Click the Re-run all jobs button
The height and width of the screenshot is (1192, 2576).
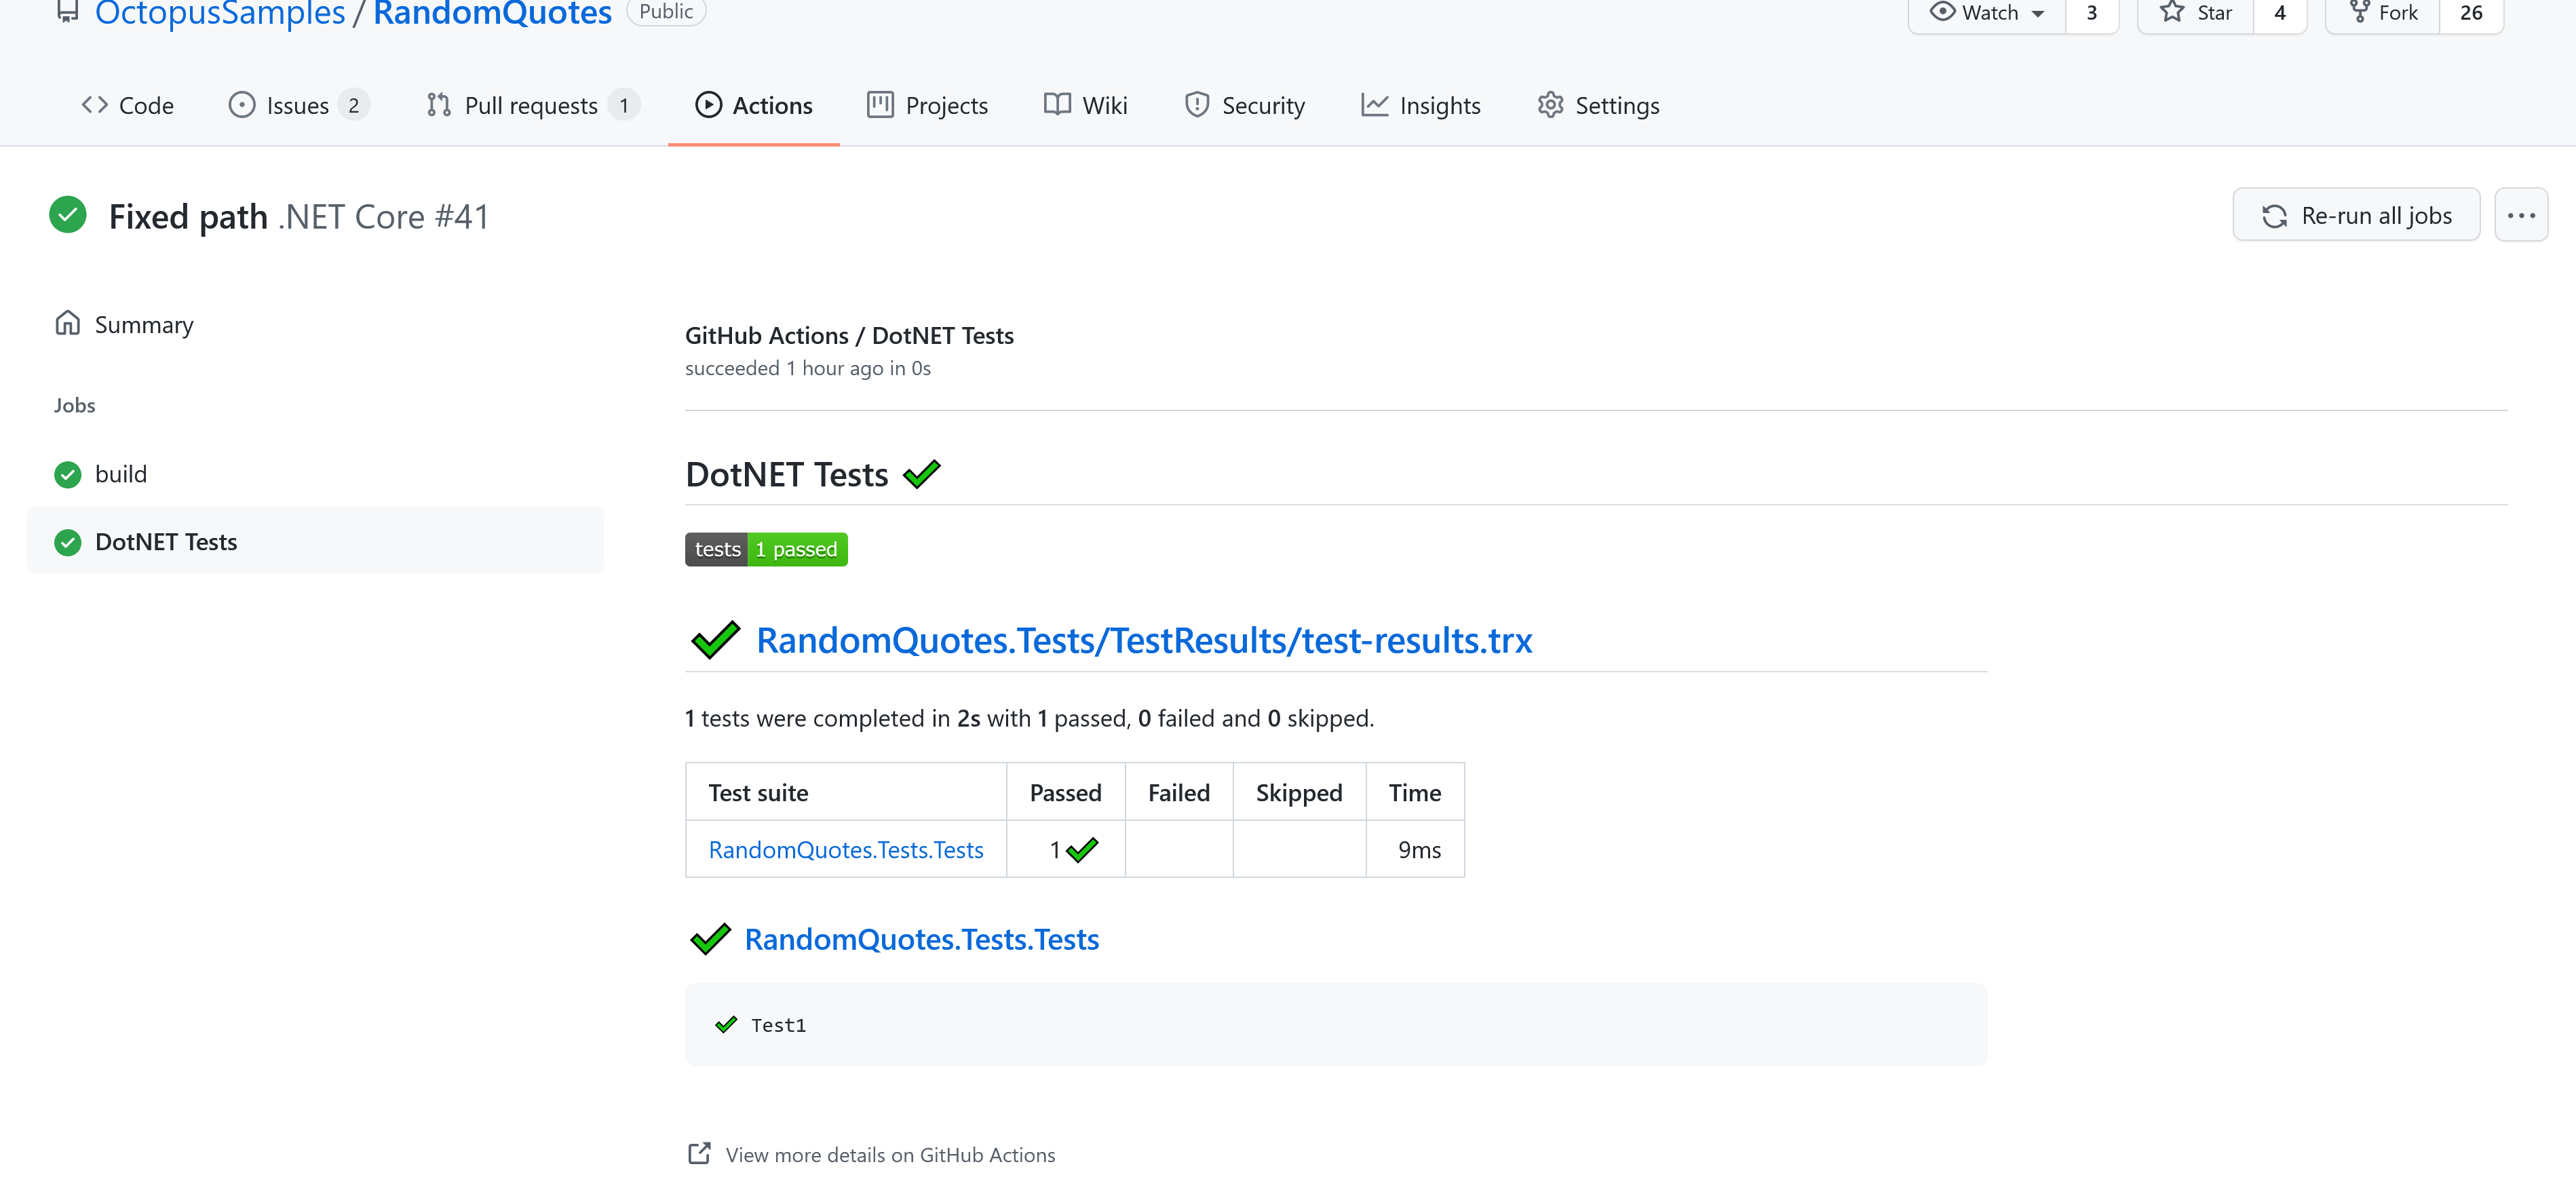2356,214
